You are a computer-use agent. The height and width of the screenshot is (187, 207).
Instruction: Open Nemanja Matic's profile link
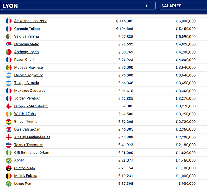[27, 44]
